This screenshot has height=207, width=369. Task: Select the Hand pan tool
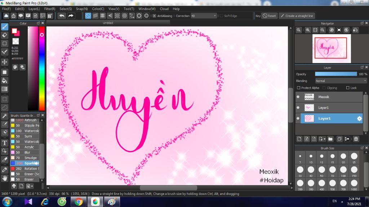click(4, 178)
